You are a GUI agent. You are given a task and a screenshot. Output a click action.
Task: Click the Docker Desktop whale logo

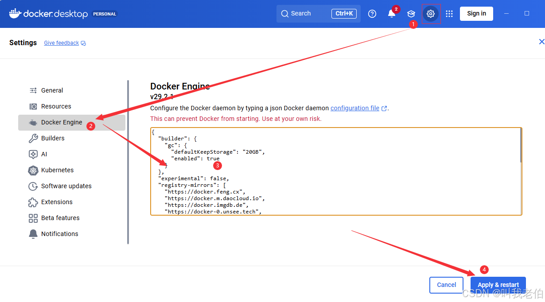click(x=15, y=13)
